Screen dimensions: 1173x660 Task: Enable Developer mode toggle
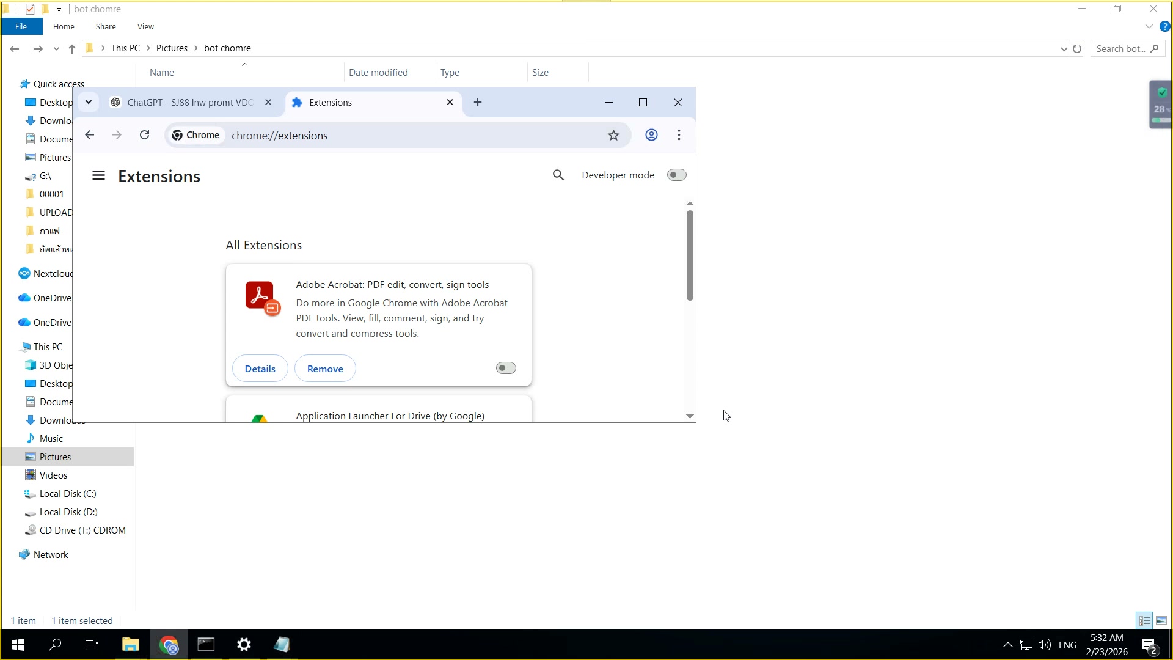[x=676, y=175]
